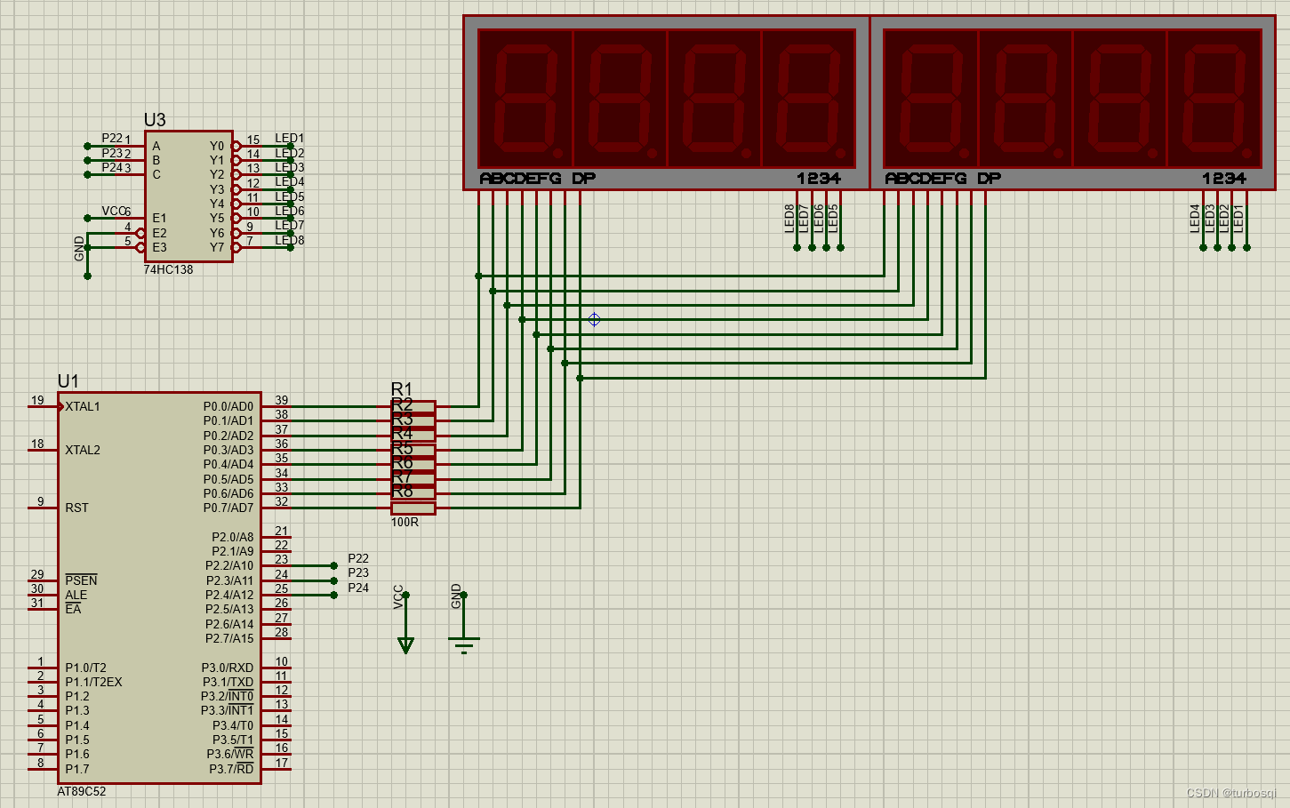This screenshot has height=808, width=1290.
Task: Click the PSEN pin label on U1
Action: coord(81,580)
